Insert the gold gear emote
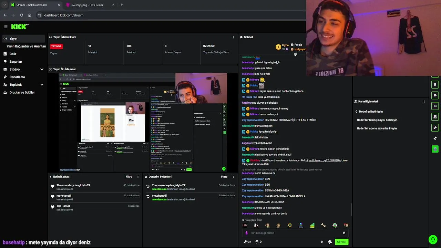 [290, 225]
